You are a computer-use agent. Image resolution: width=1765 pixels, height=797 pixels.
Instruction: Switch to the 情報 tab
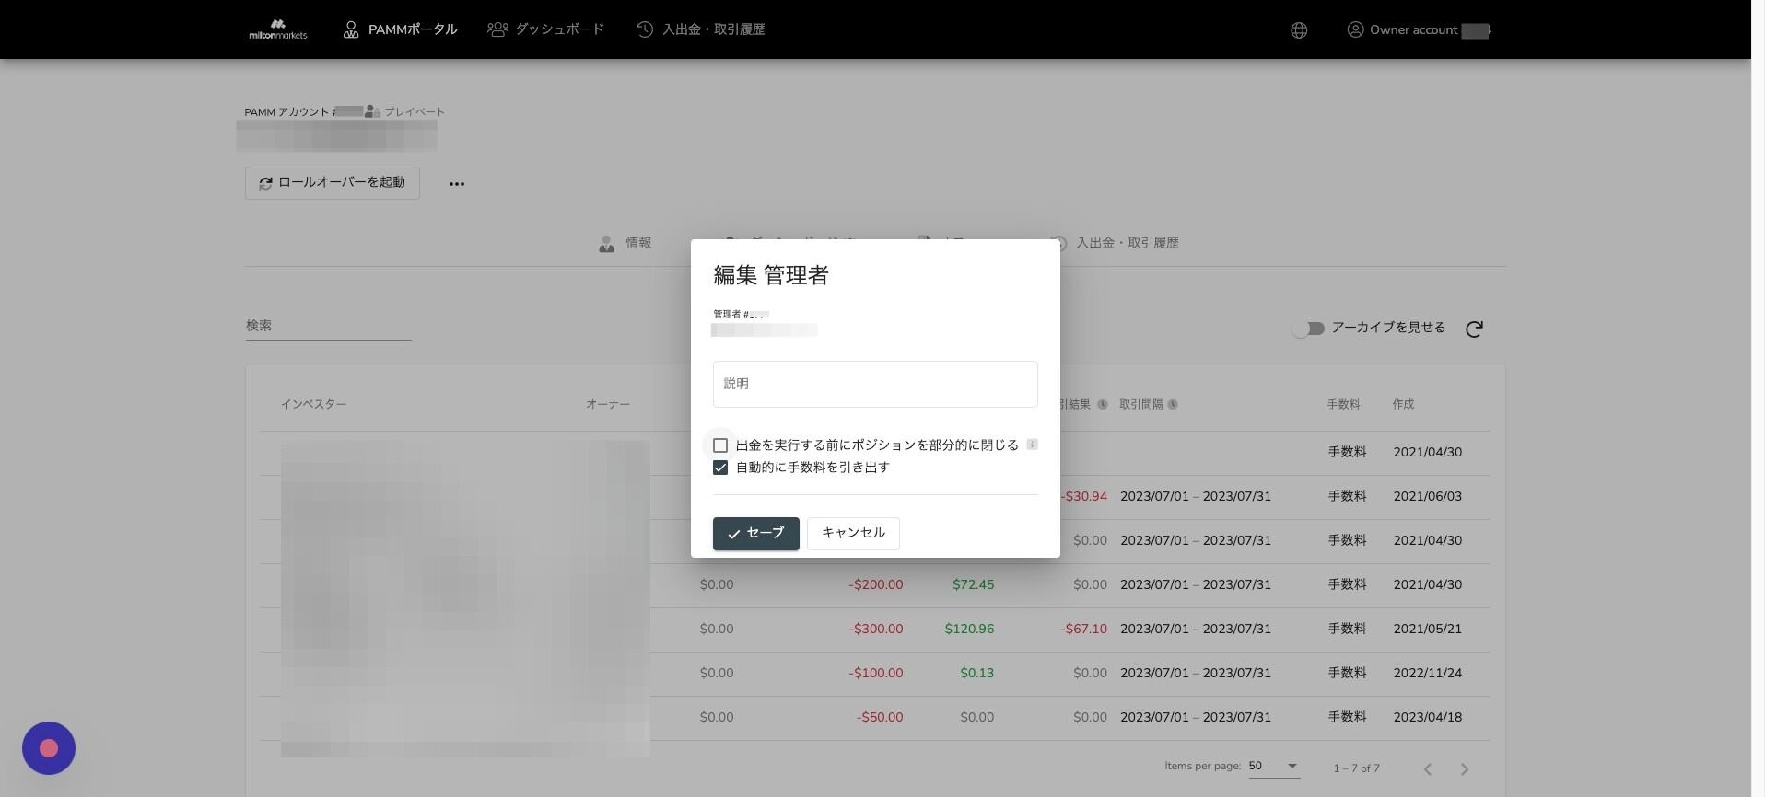[625, 243]
